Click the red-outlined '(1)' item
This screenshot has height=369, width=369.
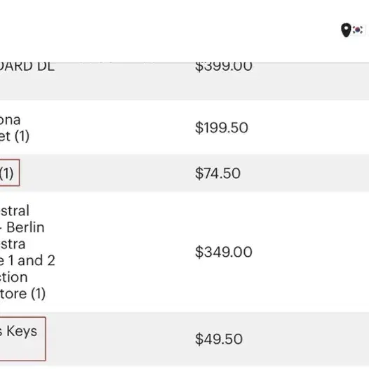click(x=9, y=173)
